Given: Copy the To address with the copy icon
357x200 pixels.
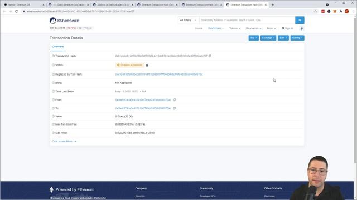Looking at the screenshot, I should pos(175,108).
